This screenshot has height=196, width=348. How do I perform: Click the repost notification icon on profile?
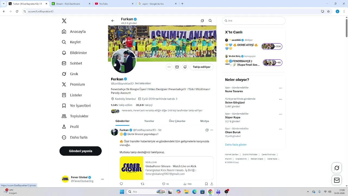(x=185, y=67)
